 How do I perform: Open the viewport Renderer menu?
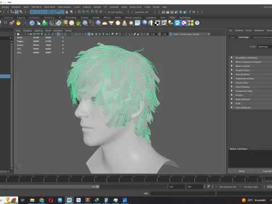[58, 31]
